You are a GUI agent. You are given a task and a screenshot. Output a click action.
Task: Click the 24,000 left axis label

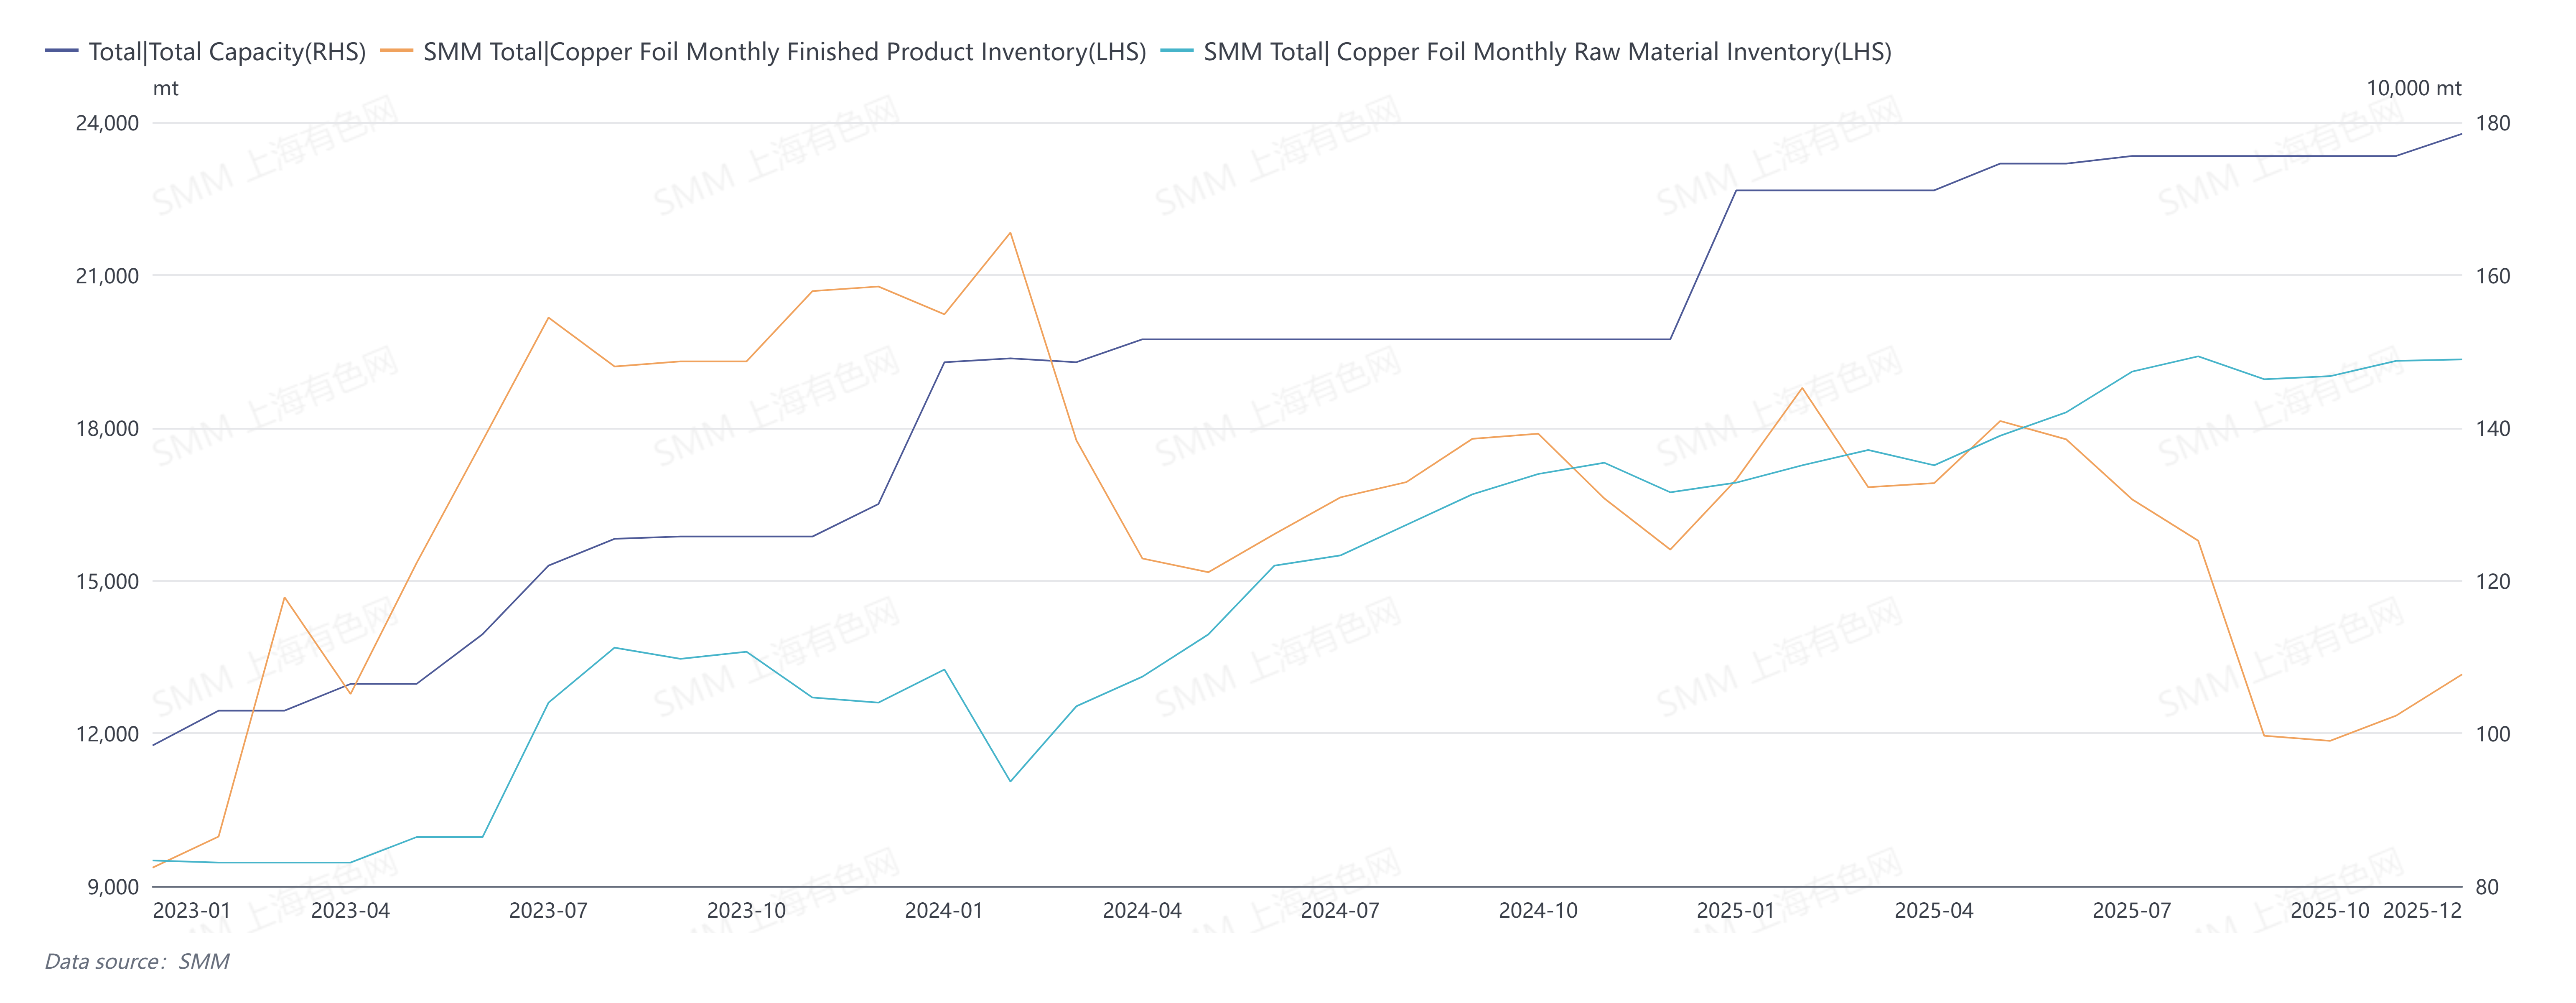(x=107, y=123)
